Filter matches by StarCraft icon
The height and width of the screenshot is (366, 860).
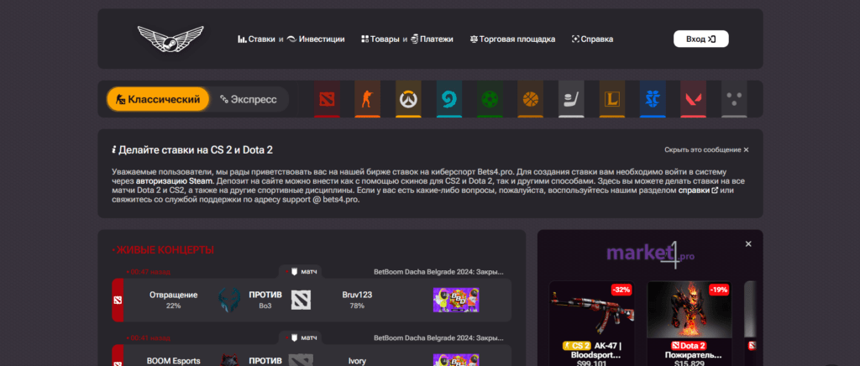point(653,98)
